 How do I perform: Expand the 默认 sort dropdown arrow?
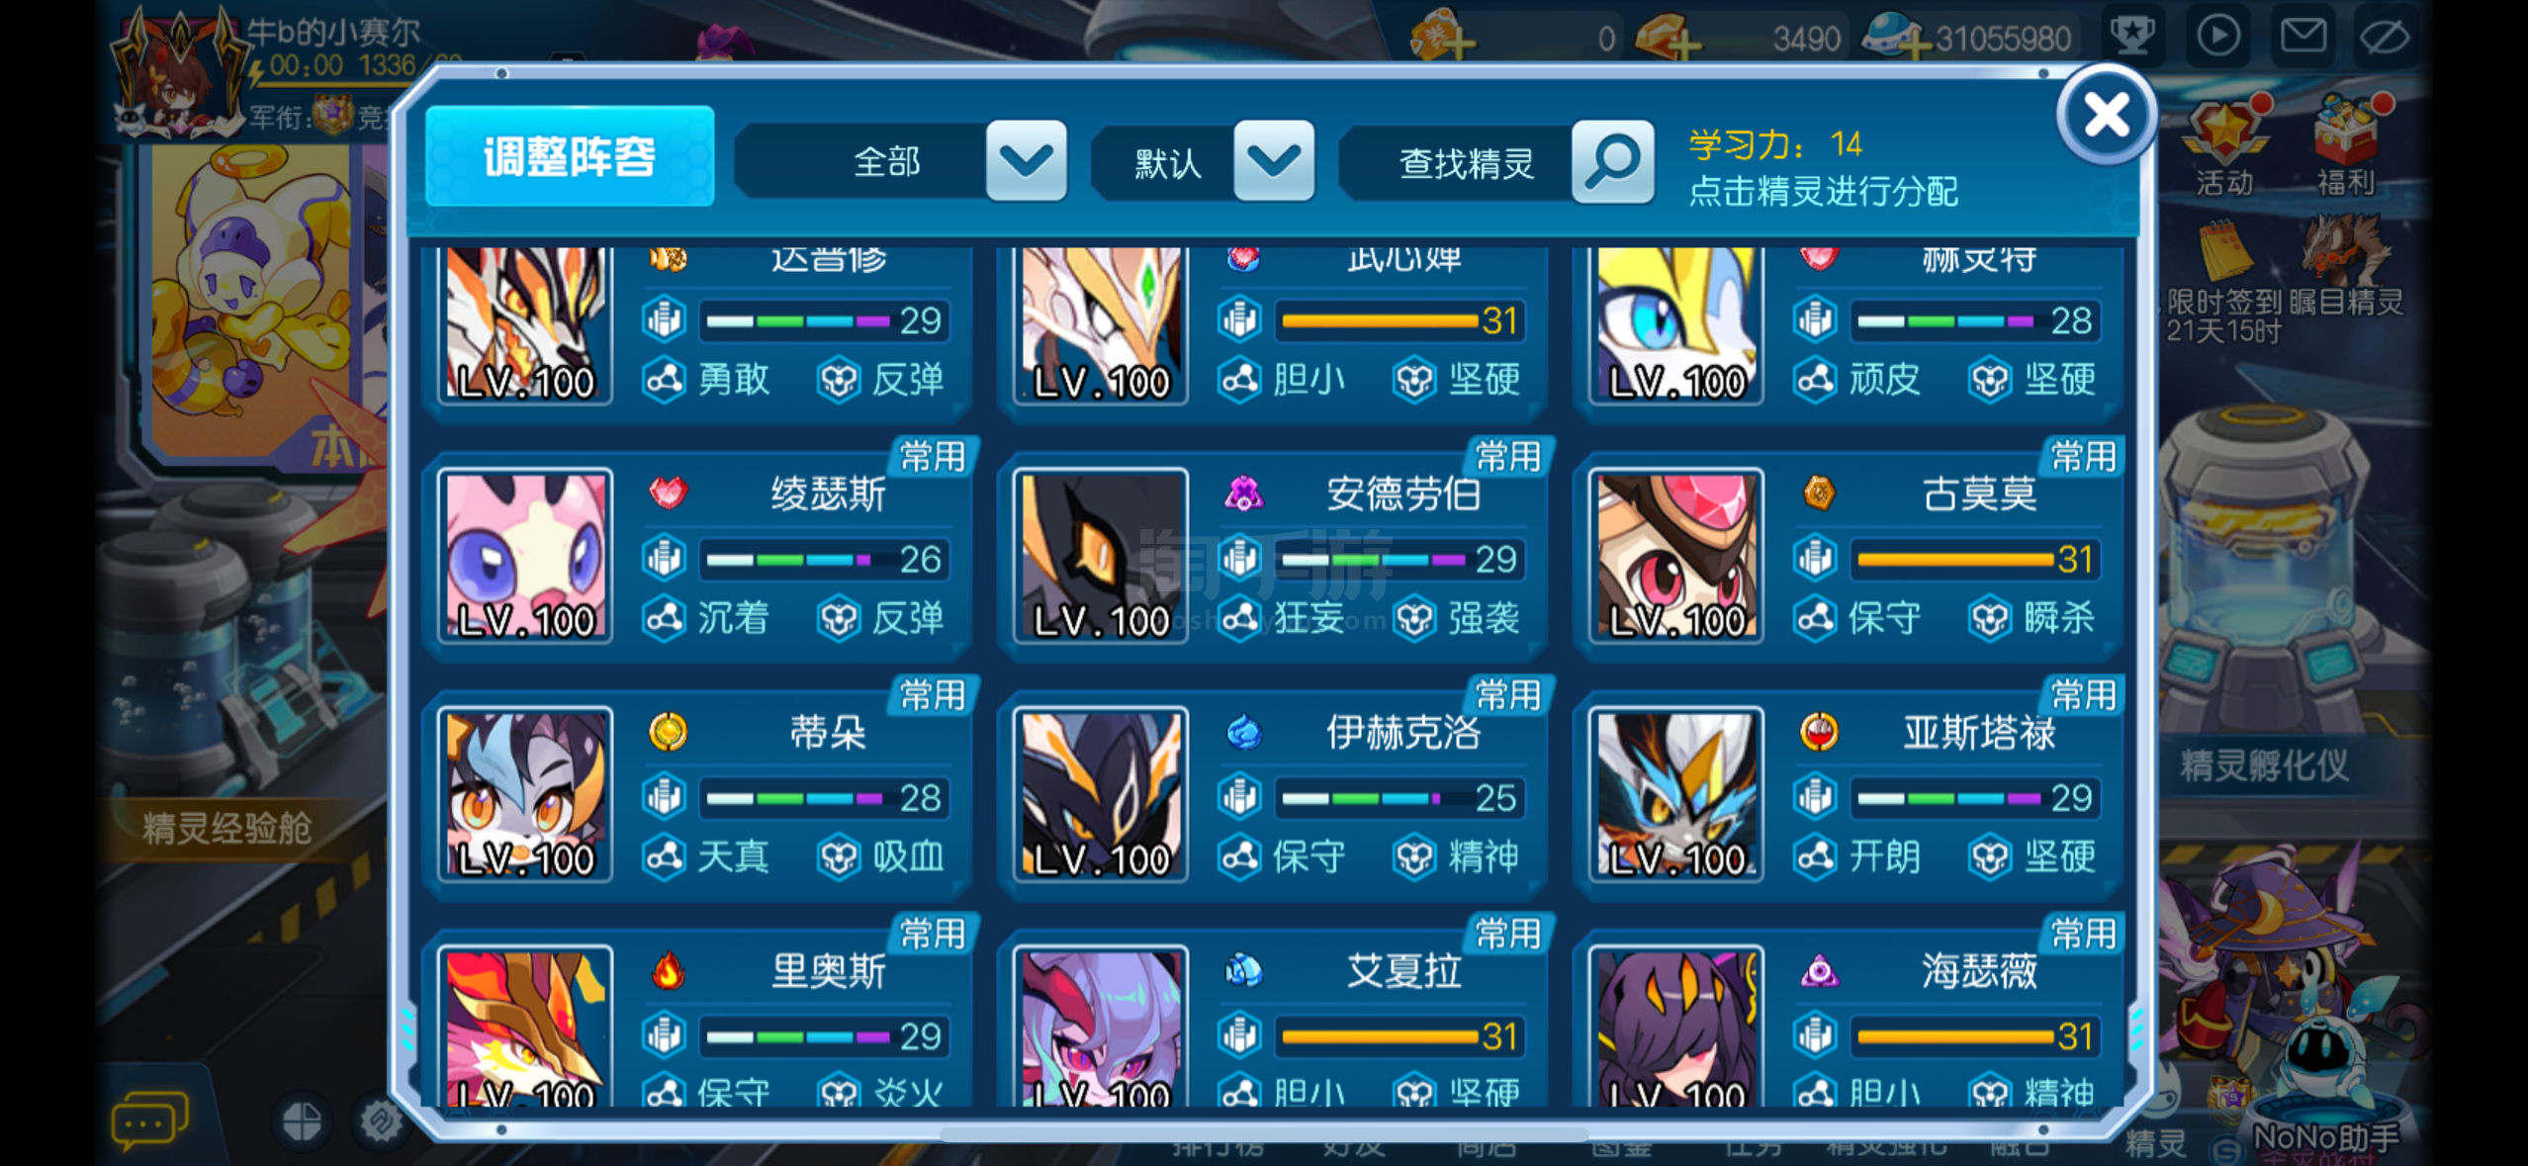pos(1273,161)
